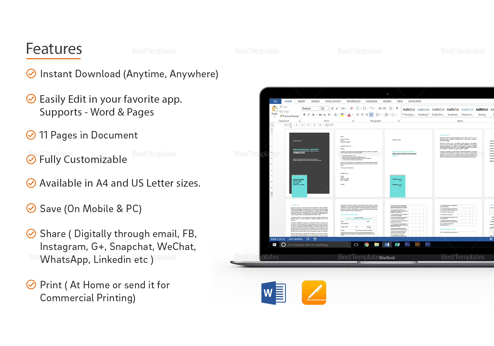
Task: Click the Cut icon in Clipboard
Action: coord(280,107)
